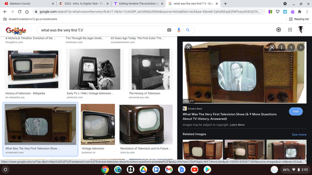Search inside image with Lens icon
This screenshot has height=175, width=312.
pyautogui.click(x=272, y=47)
